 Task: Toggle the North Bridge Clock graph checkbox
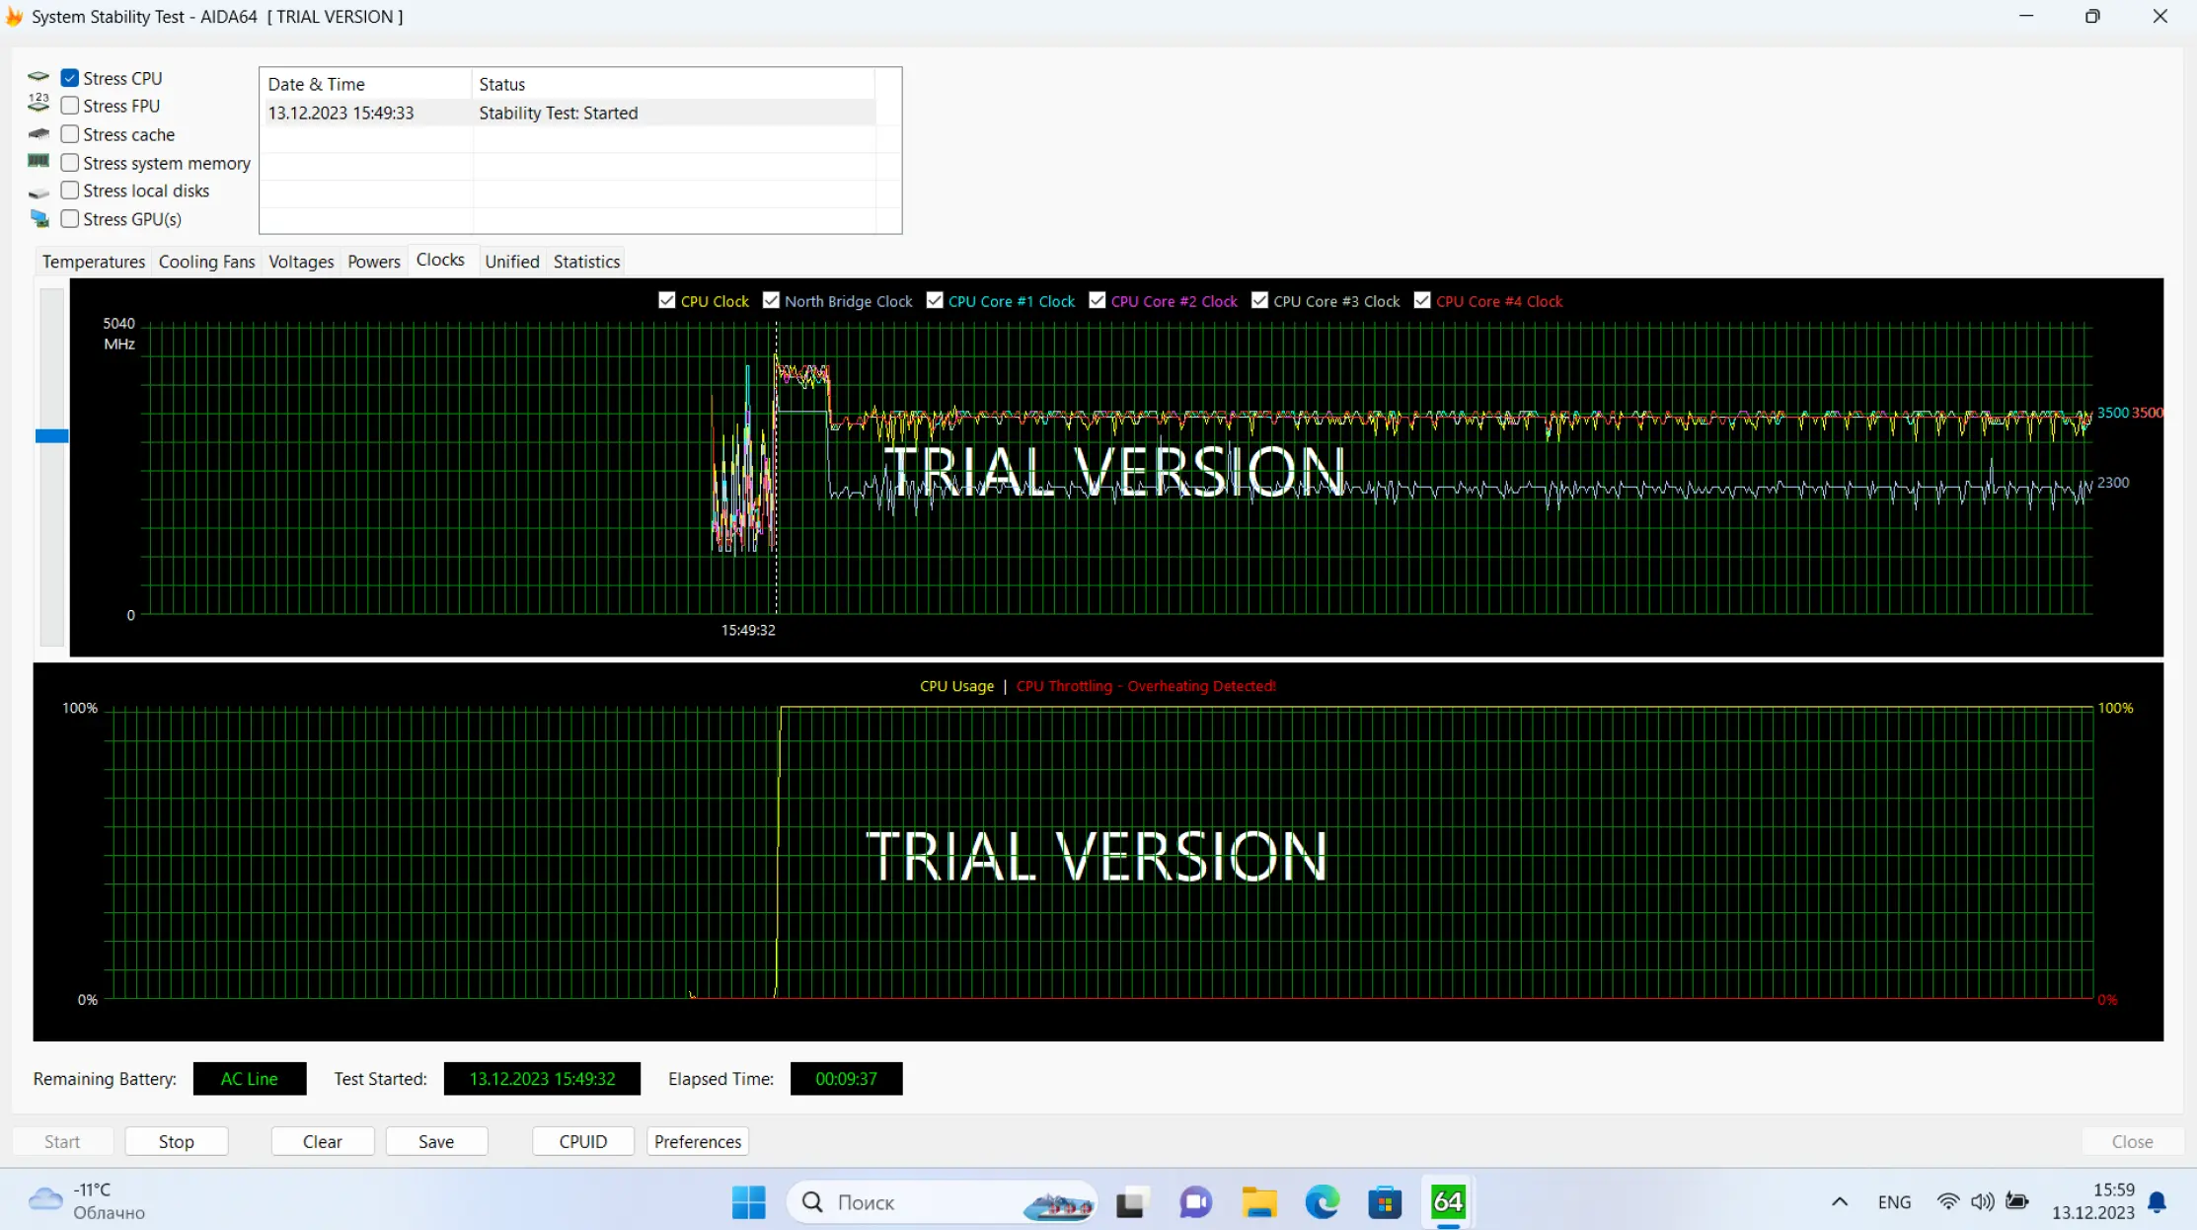[771, 300]
